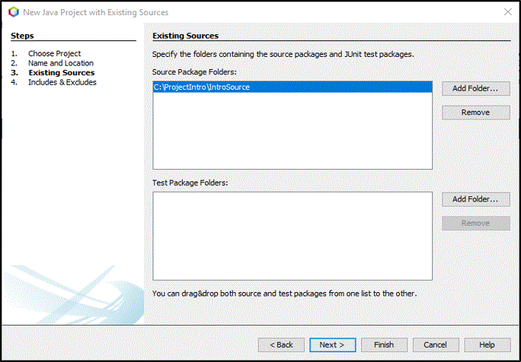The width and height of the screenshot is (521, 362).
Task: Add Folder to Source Package Folders
Action: 475,88
